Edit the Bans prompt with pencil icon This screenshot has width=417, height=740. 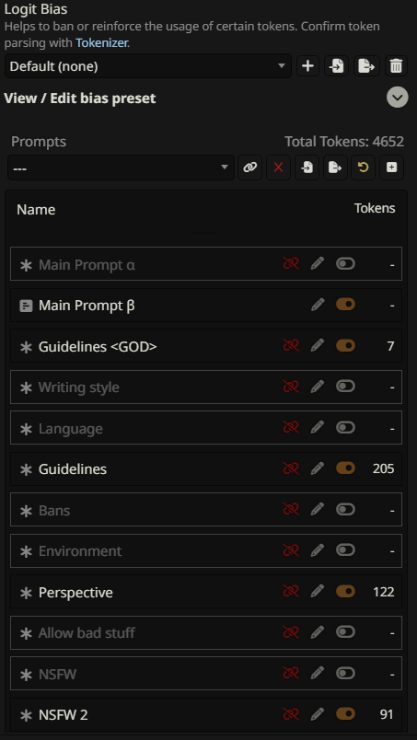tap(318, 509)
